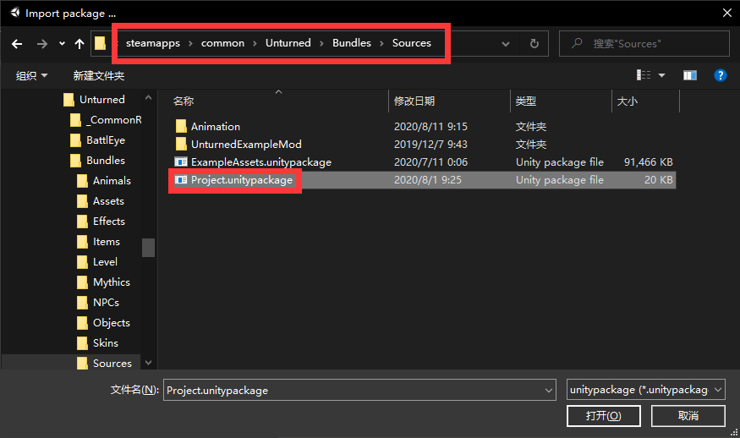Click the Unity logo in title bar

(15, 13)
